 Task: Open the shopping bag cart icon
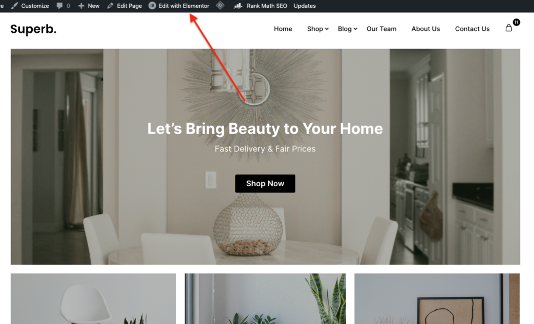[x=508, y=28]
